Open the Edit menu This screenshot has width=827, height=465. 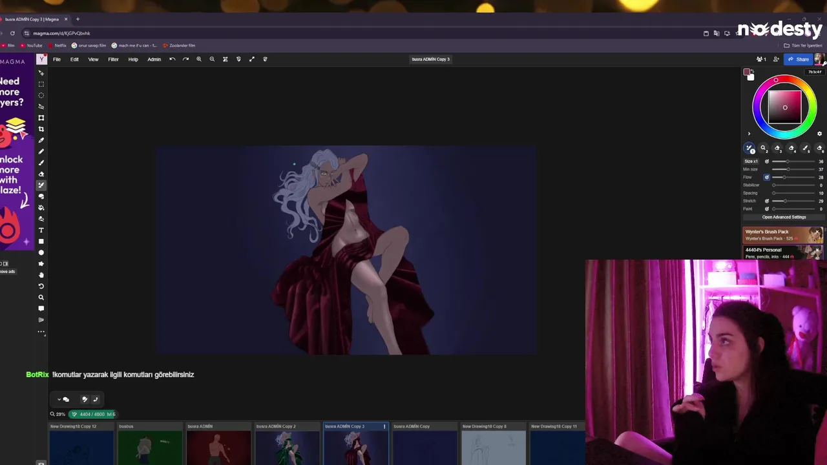pyautogui.click(x=74, y=59)
